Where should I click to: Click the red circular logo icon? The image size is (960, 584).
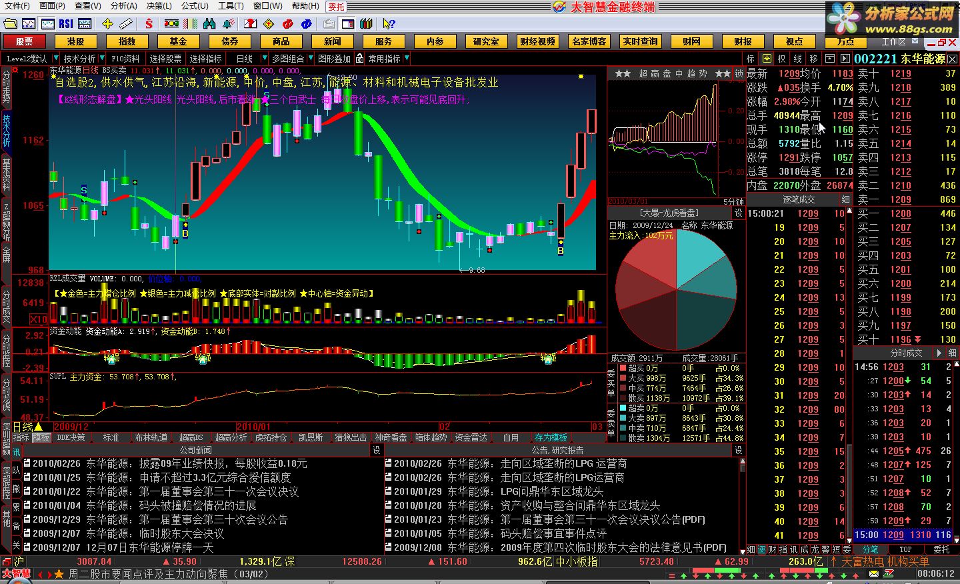pos(287,23)
